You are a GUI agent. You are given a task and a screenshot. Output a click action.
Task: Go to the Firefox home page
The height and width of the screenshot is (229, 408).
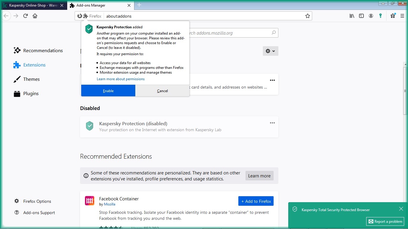pos(35,16)
